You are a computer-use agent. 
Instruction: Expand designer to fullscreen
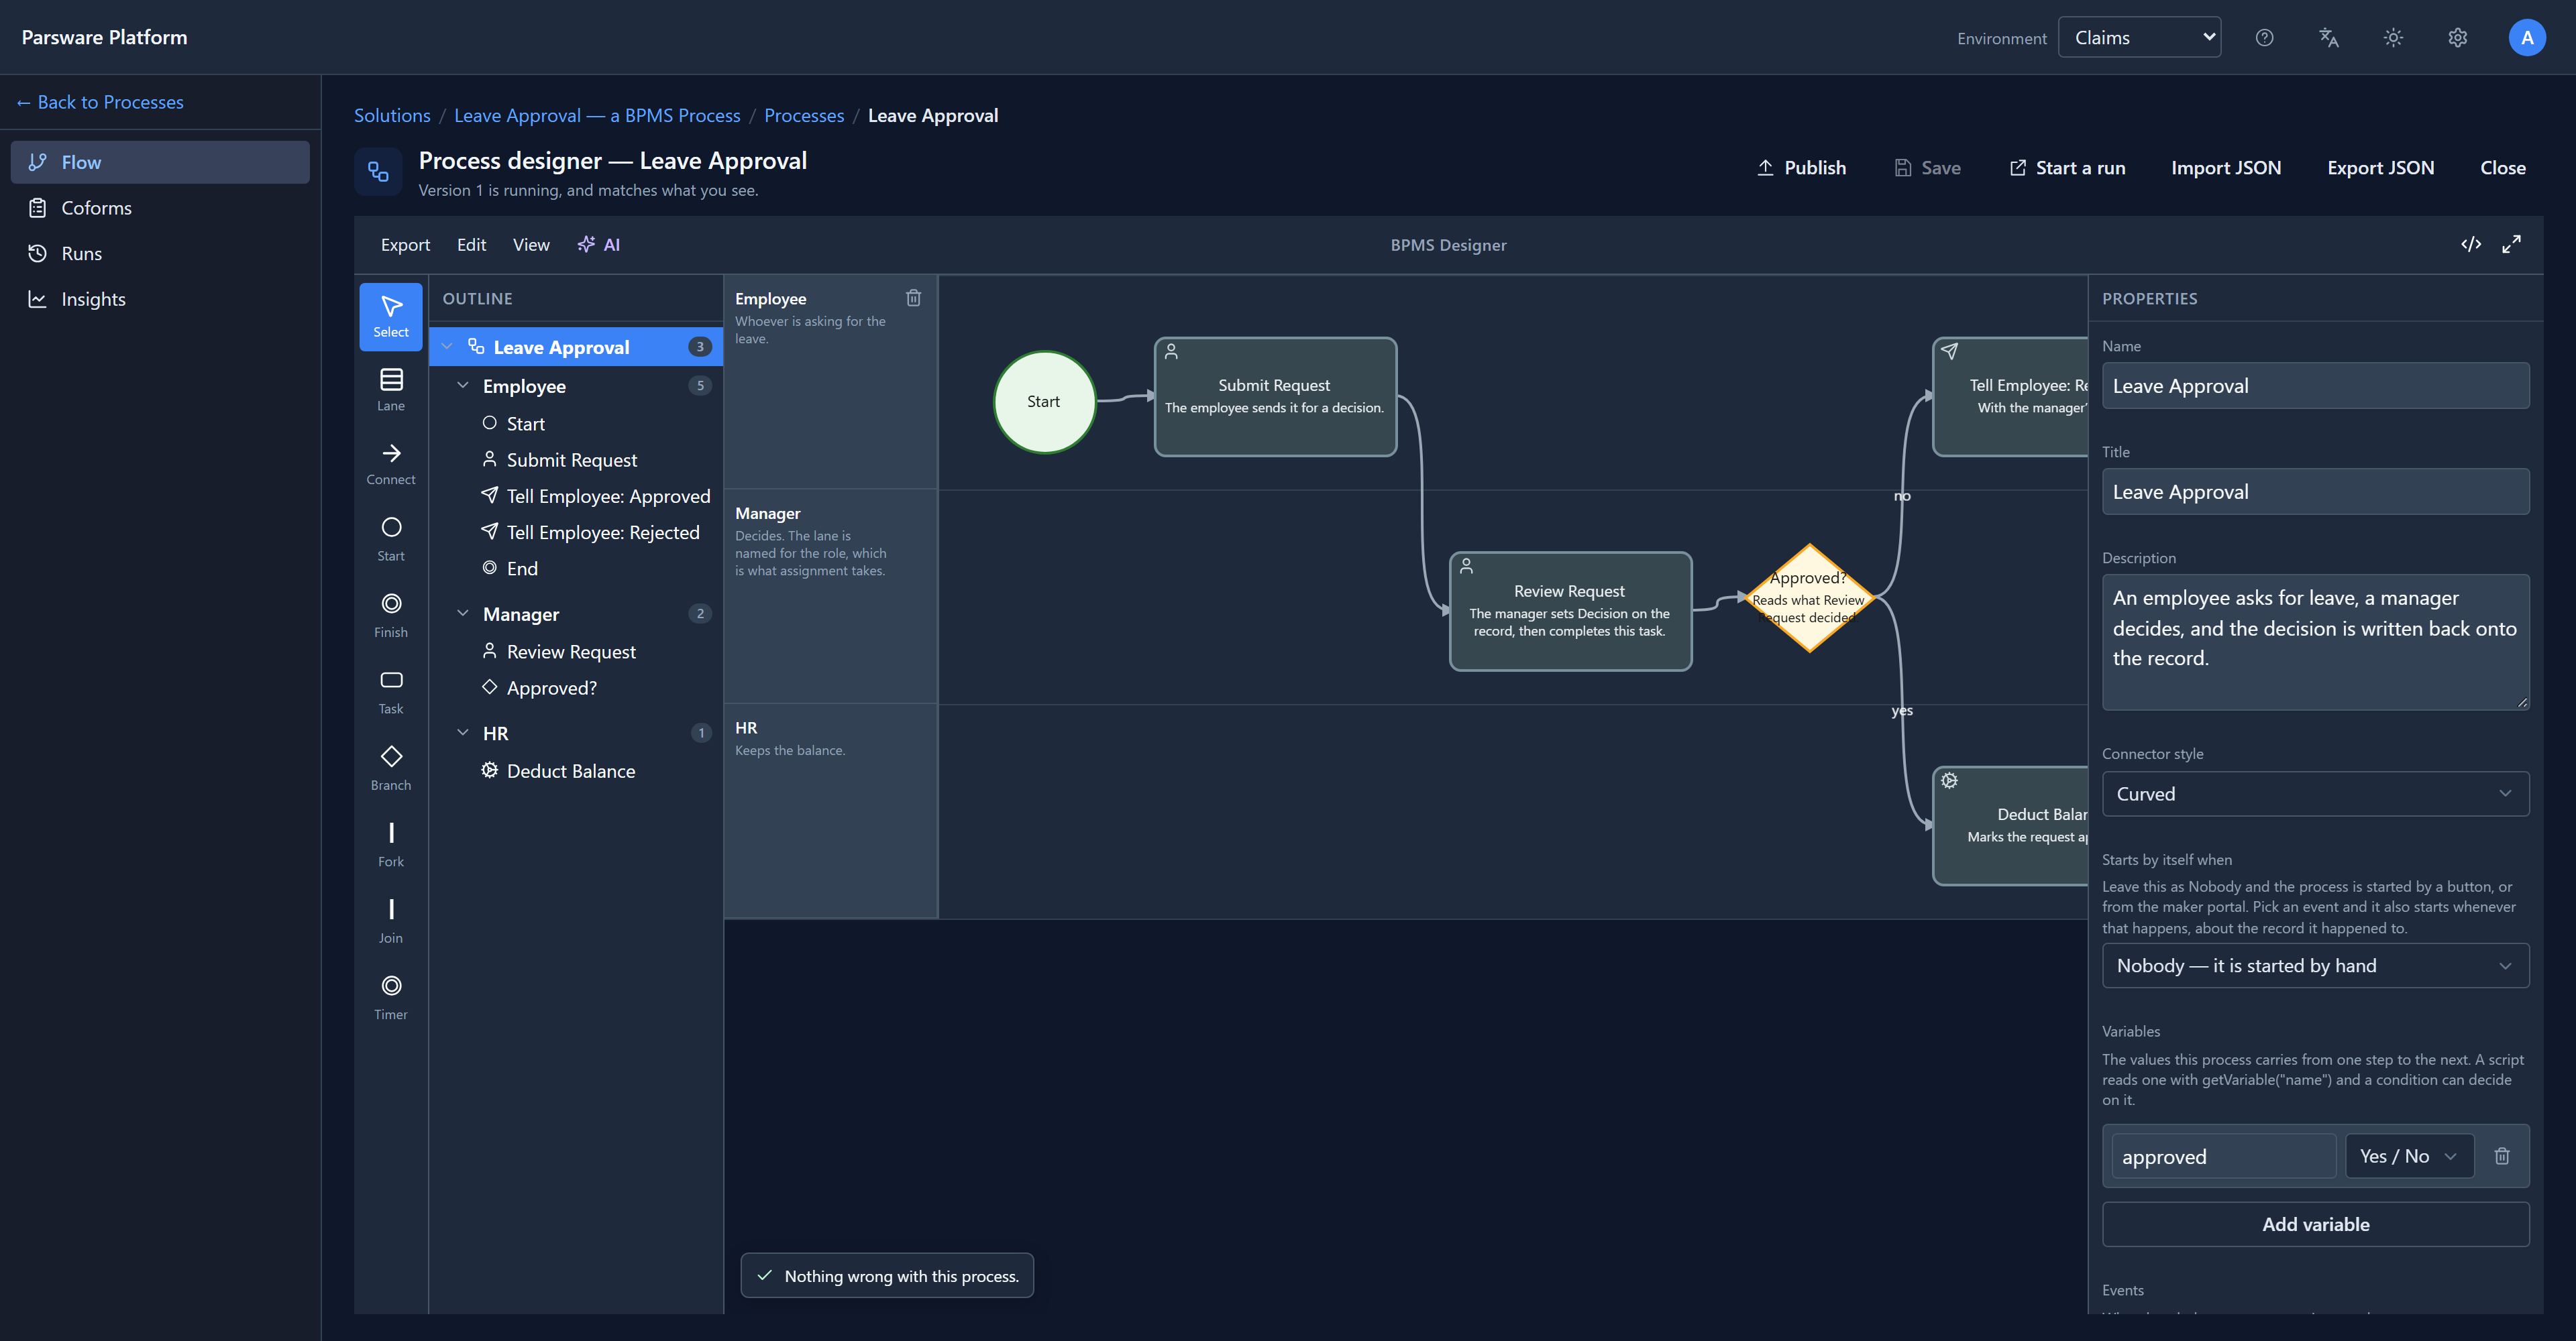click(x=2511, y=245)
